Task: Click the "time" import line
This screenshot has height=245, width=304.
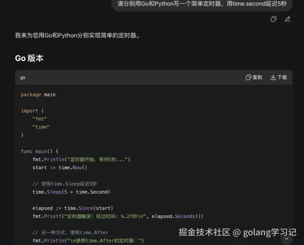Action: tap(41, 127)
